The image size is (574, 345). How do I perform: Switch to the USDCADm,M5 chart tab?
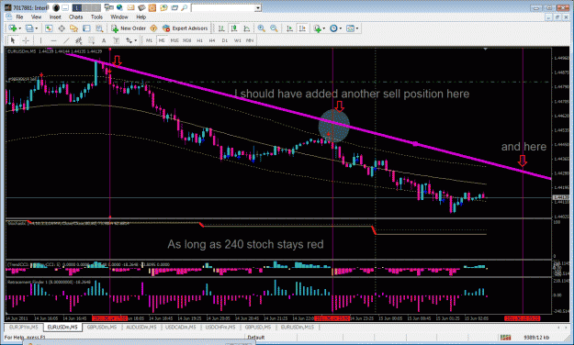(x=181, y=327)
